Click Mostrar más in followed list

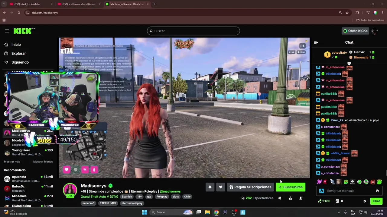pyautogui.click(x=12, y=162)
